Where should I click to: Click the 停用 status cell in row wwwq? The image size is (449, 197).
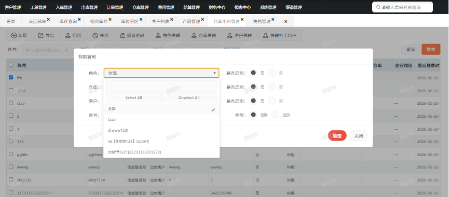tap(290, 167)
